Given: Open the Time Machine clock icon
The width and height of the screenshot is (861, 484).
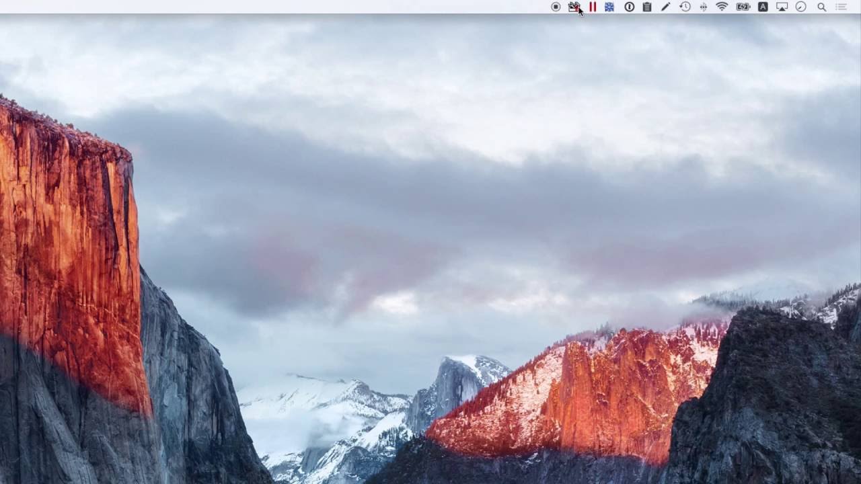Looking at the screenshot, I should point(685,7).
